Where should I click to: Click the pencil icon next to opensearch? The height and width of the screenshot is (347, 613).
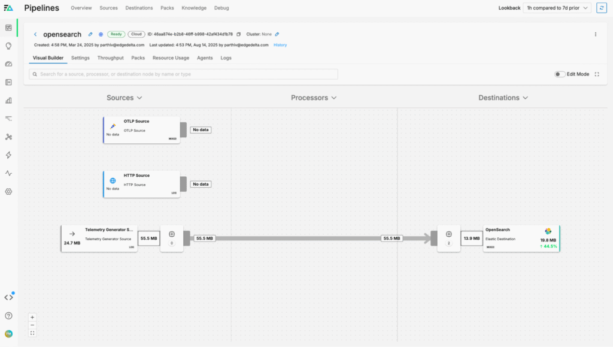click(90, 34)
